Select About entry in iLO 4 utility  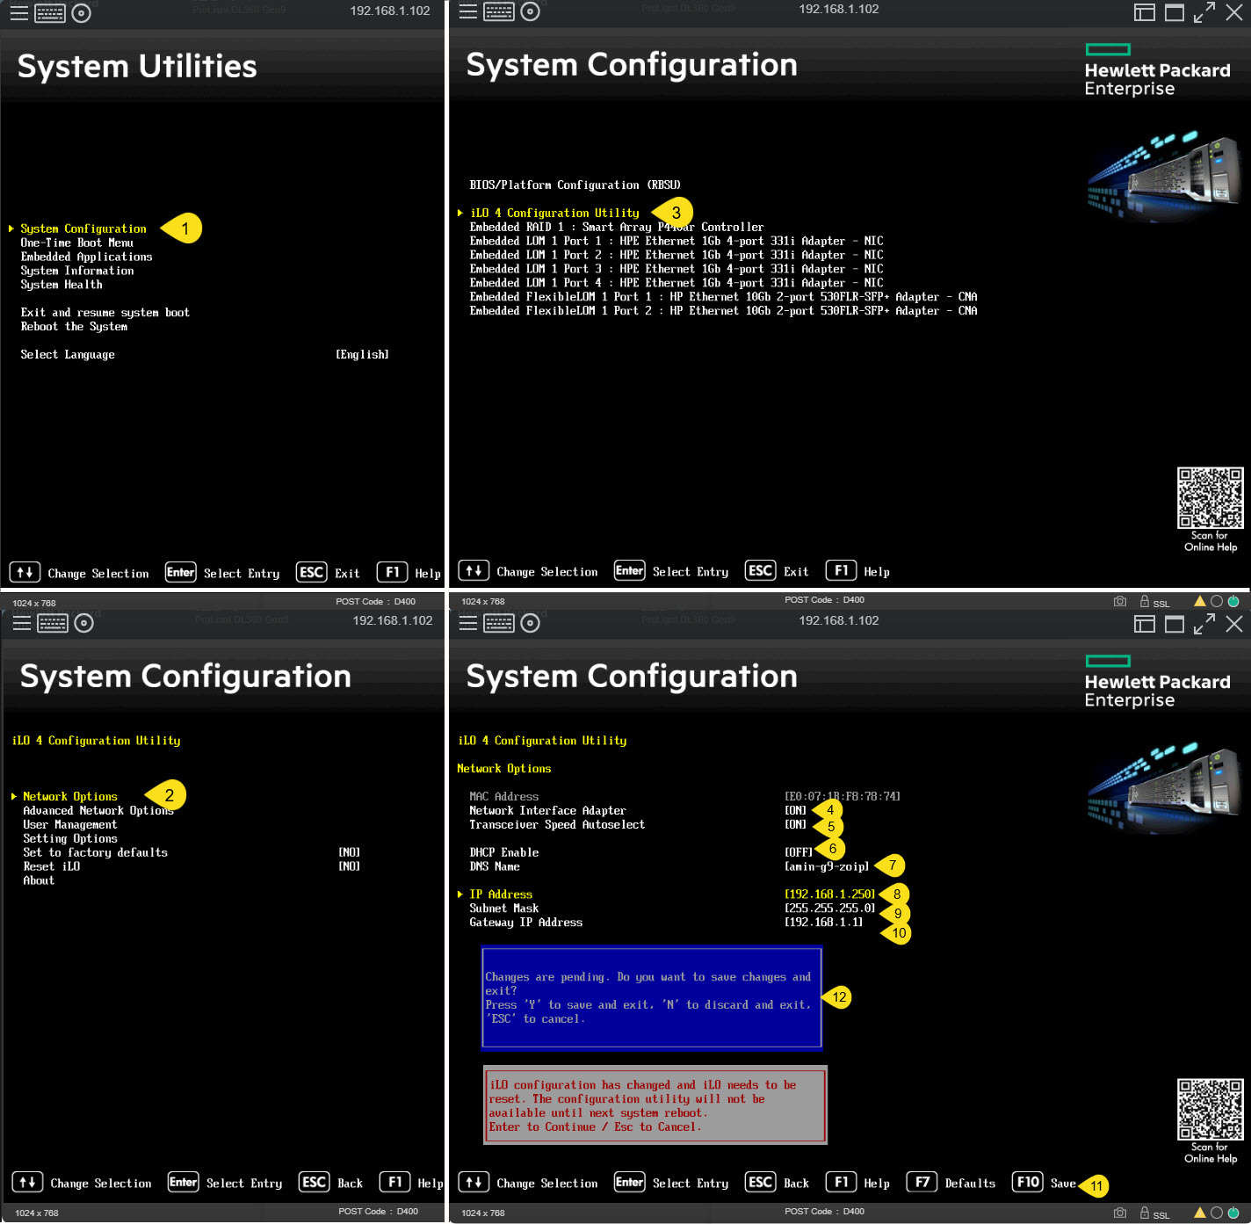[39, 881]
